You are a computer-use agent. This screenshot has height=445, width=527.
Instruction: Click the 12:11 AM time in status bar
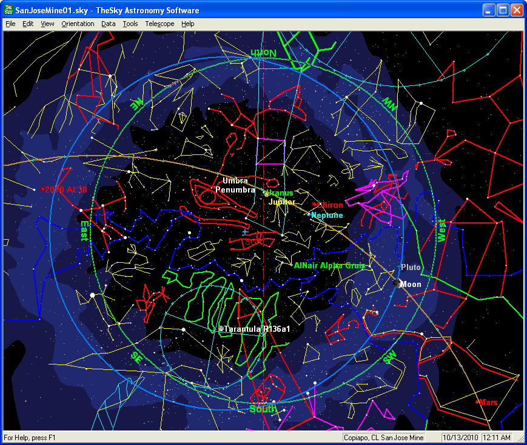(x=497, y=437)
